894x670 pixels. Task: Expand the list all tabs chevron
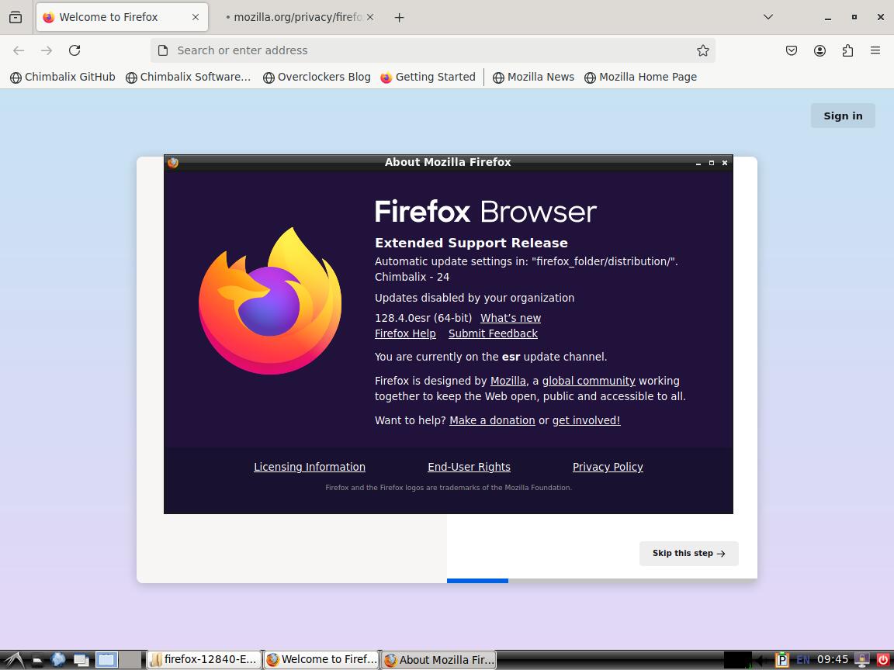coord(768,17)
